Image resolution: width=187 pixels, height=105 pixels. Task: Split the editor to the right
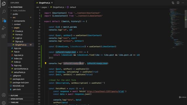[178, 3]
